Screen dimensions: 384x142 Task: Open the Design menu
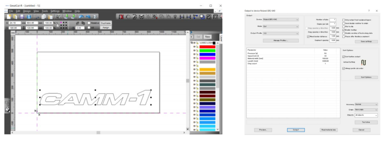[27, 11]
